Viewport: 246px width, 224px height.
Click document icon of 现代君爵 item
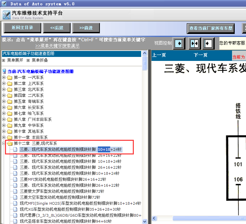[15, 215]
